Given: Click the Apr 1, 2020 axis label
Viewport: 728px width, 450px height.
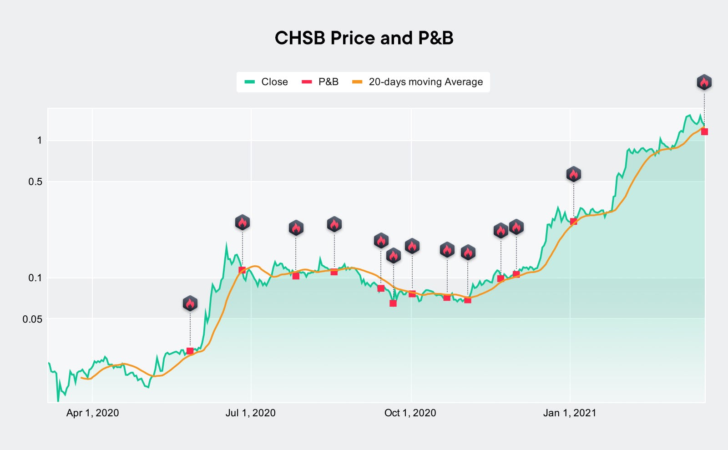Looking at the screenshot, I should [92, 413].
